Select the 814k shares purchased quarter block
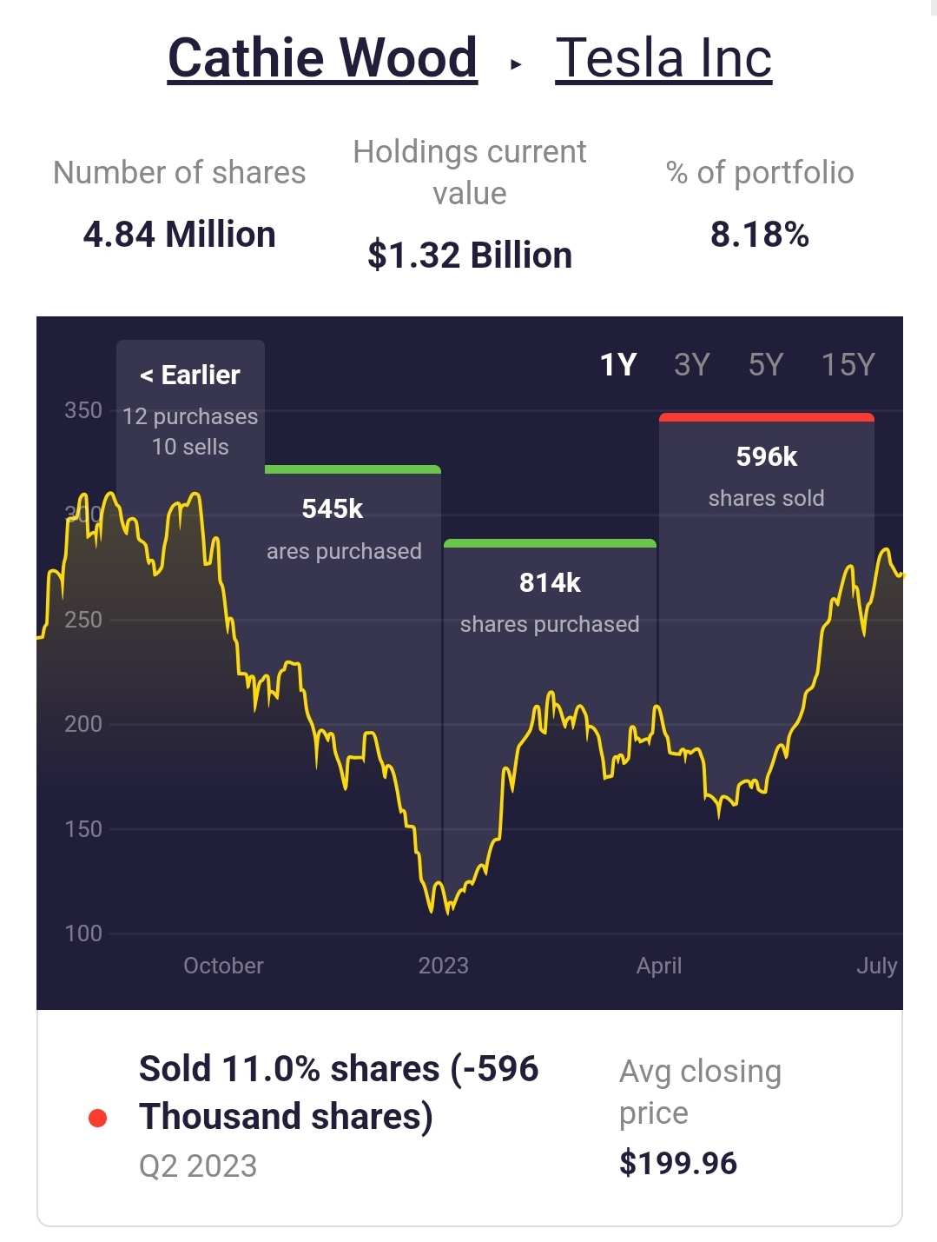 (550, 602)
